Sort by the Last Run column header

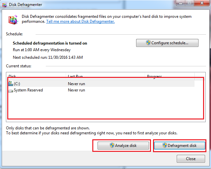pyautogui.click(x=105, y=76)
